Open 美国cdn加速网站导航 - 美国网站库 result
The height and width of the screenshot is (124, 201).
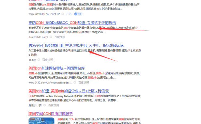(56, 68)
